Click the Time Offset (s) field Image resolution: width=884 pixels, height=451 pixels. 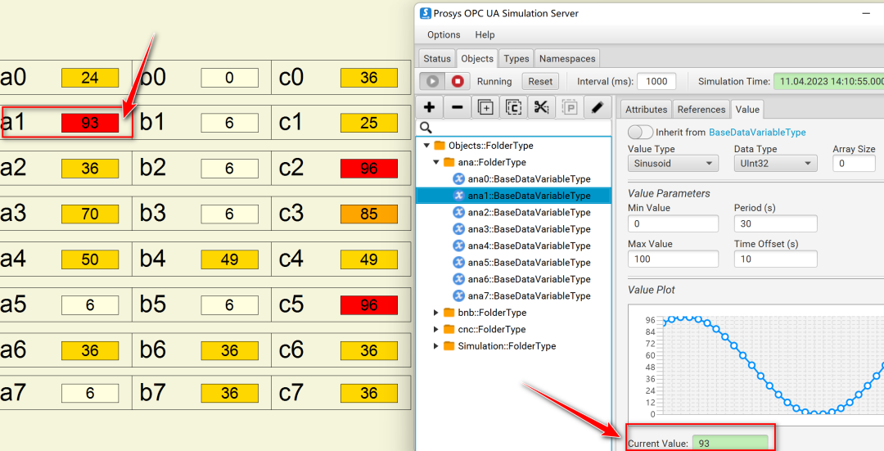tap(775, 259)
